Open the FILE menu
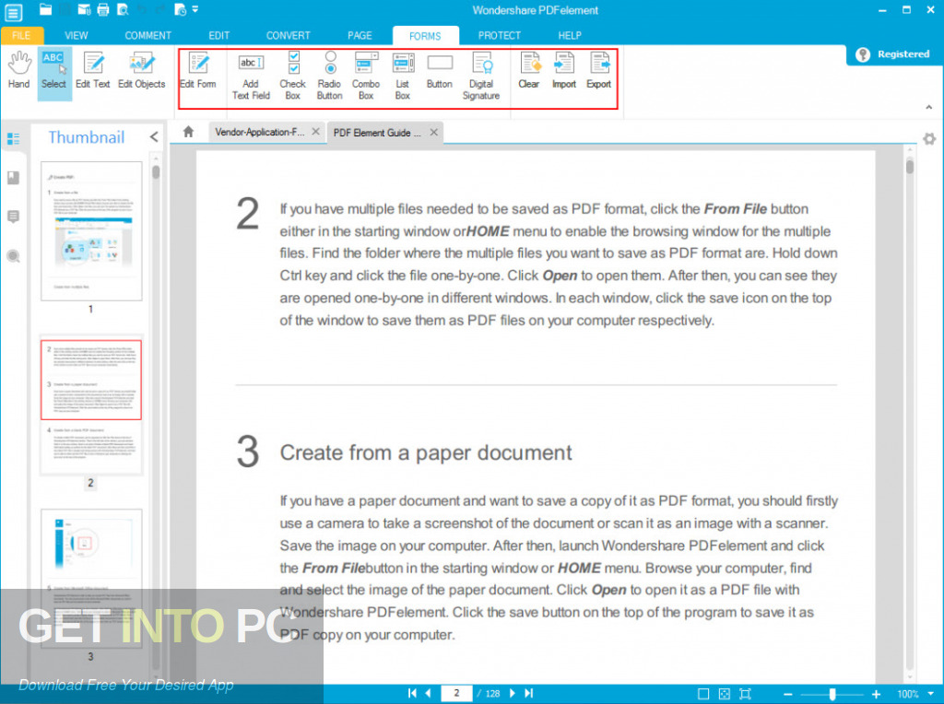Screen dimensions: 944x704 coord(21,36)
